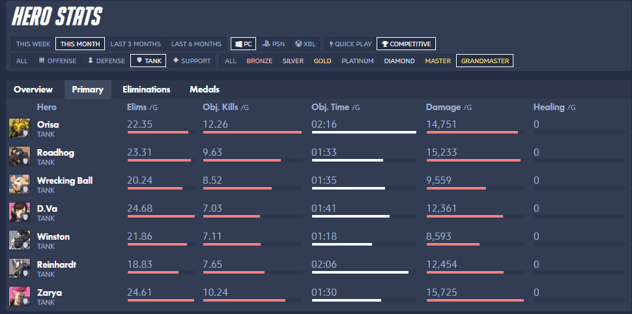Sort by Damage /G column
Image resolution: width=632 pixels, height=314 pixels.
[449, 107]
